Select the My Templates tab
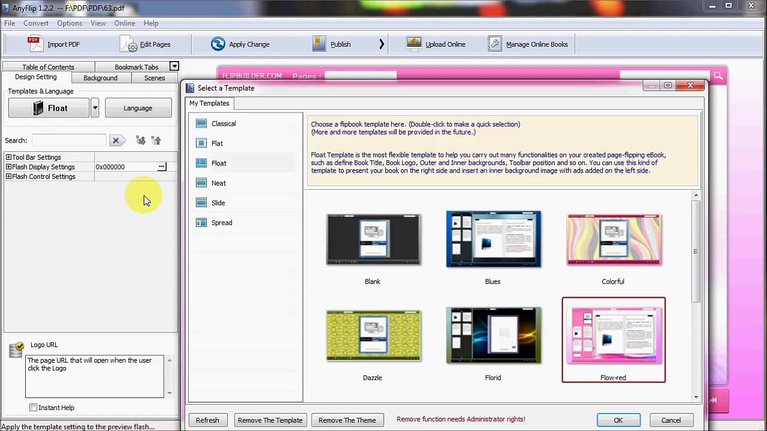The width and height of the screenshot is (767, 431). (209, 103)
